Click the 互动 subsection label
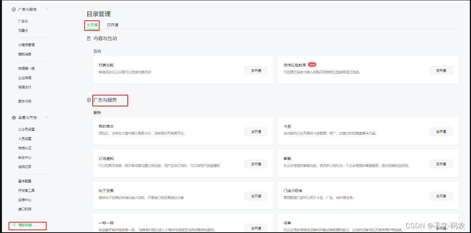Screen dimensions: 471x233 tap(97, 51)
